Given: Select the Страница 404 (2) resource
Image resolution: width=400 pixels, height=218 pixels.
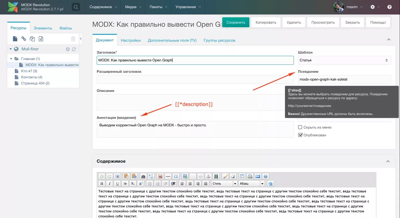Looking at the screenshot, I should (x=35, y=83).
